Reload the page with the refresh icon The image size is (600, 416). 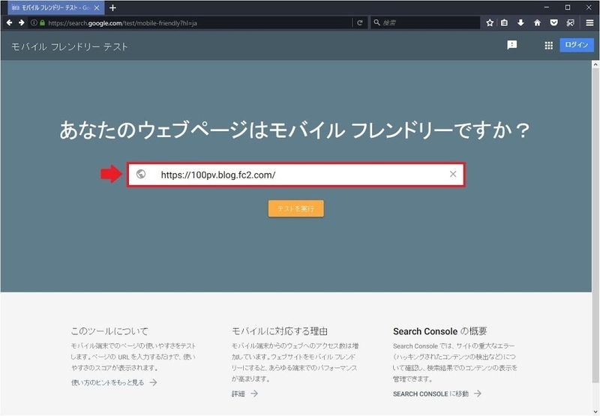[360, 23]
